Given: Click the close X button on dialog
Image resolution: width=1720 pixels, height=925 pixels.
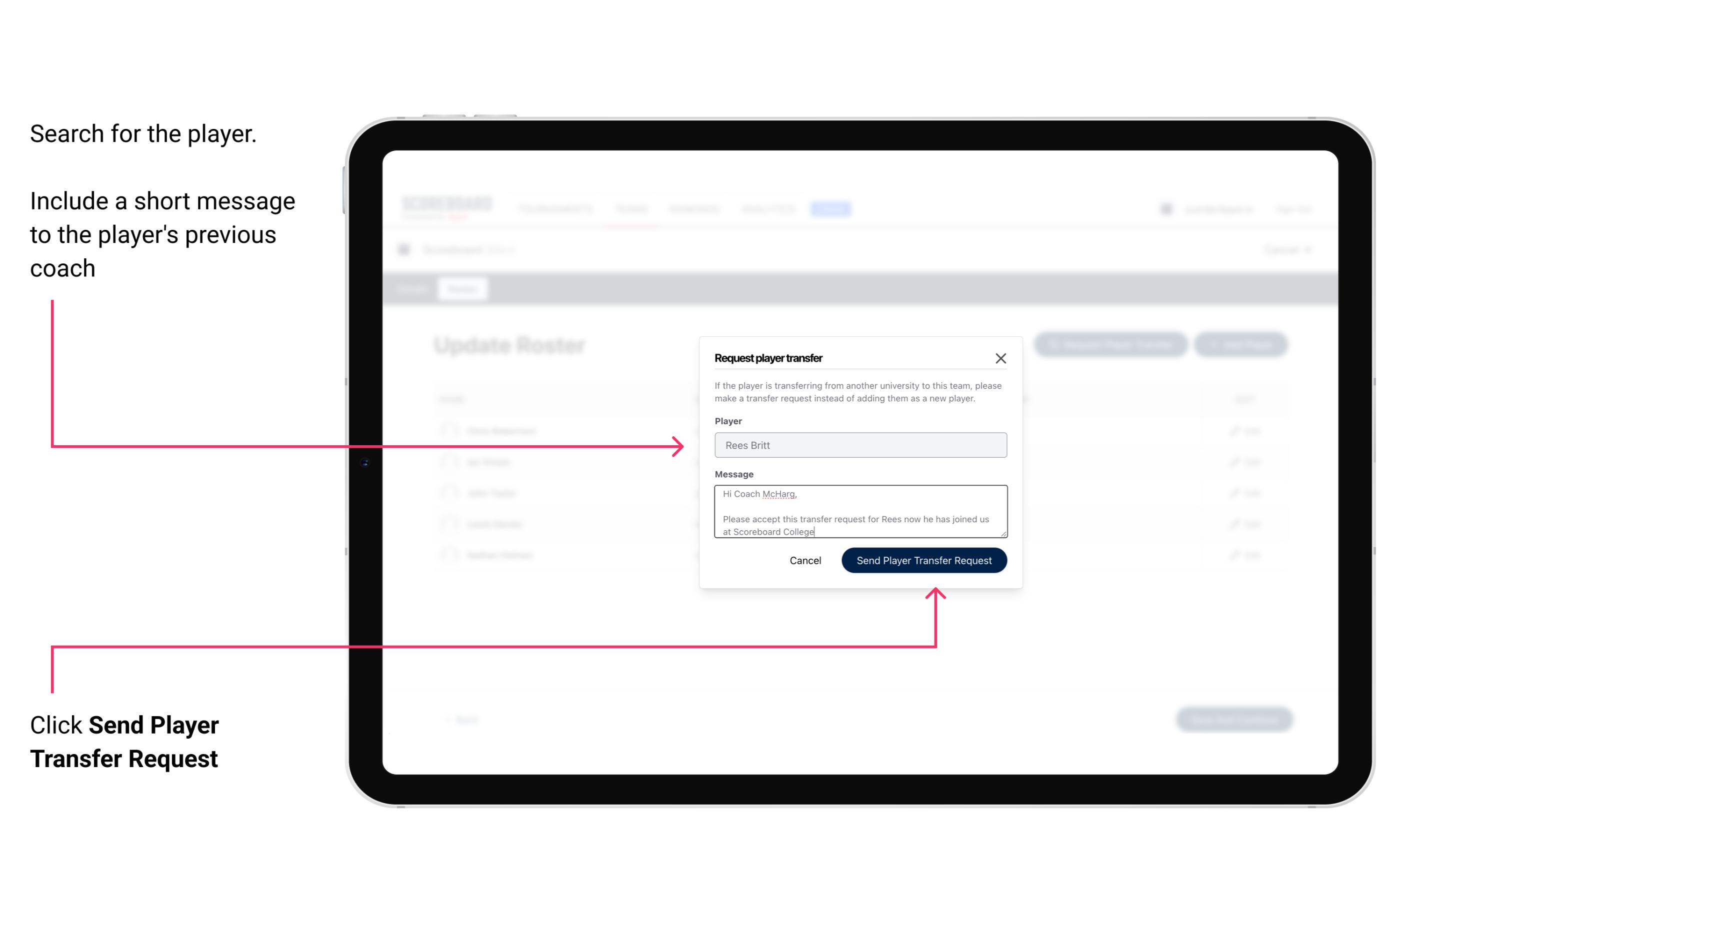Looking at the screenshot, I should [x=1001, y=358].
